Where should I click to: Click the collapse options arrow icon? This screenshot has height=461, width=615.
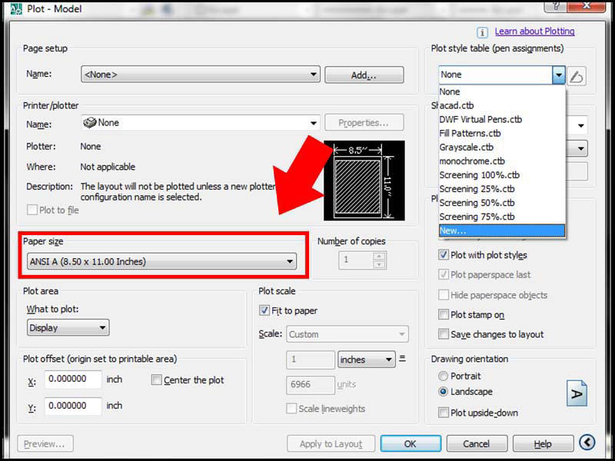point(587,443)
